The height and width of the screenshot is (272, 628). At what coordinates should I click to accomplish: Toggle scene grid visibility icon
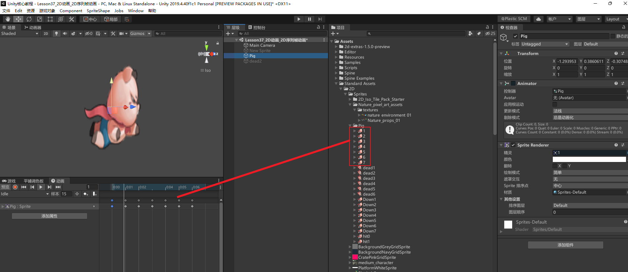point(98,34)
